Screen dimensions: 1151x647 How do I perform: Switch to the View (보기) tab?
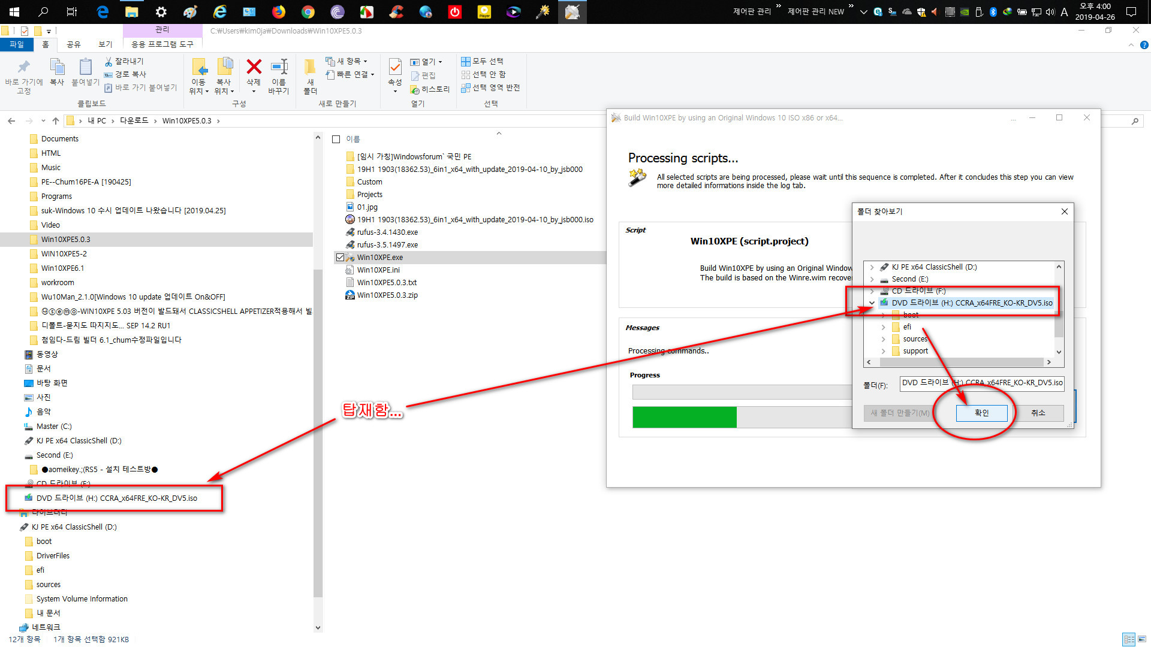(x=106, y=44)
